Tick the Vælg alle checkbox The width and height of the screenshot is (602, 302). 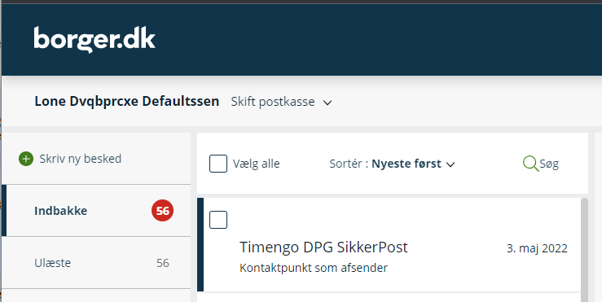click(x=218, y=164)
